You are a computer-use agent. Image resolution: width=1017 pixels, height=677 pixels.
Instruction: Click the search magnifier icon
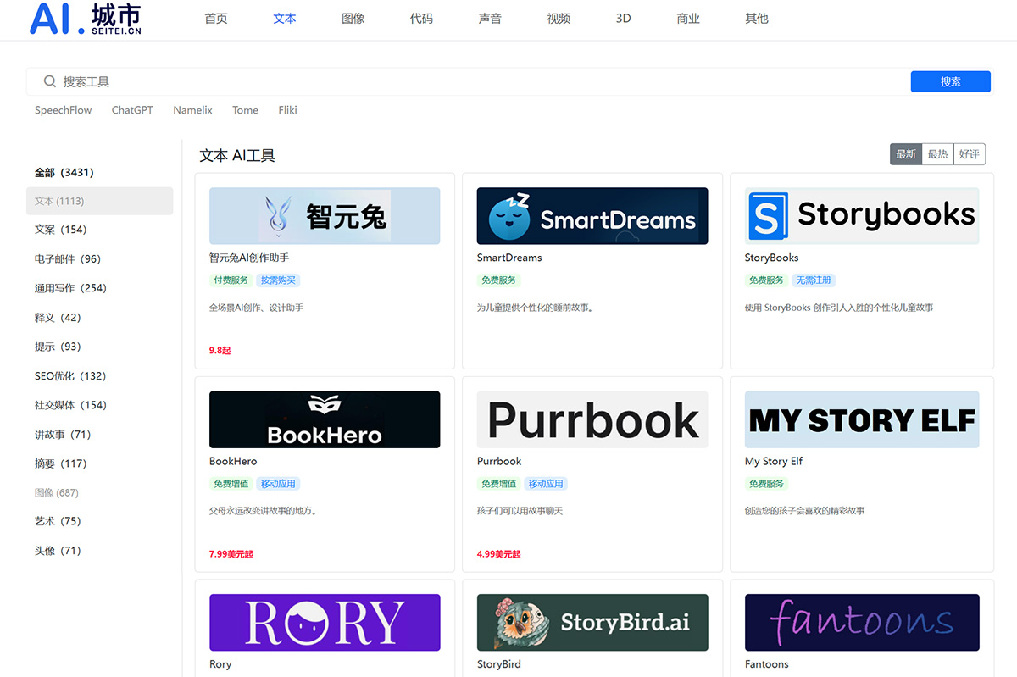click(x=50, y=81)
